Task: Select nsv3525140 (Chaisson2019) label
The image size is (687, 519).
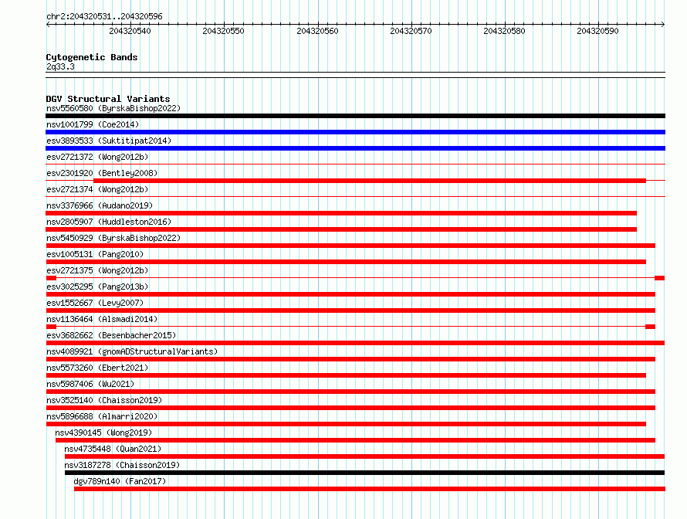Action: pyautogui.click(x=104, y=400)
